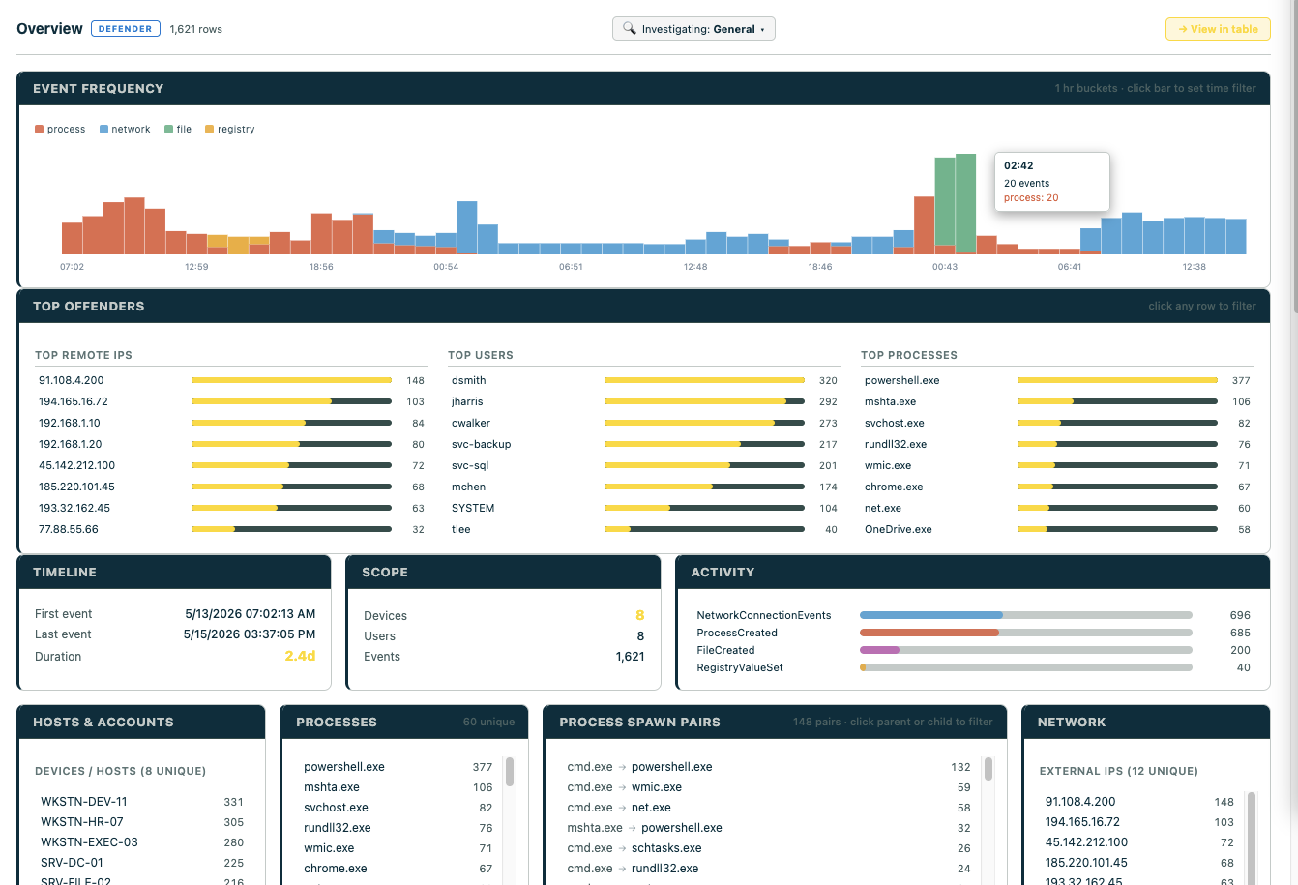Screen dimensions: 1298x885
Task: Toggle the file legend swatch
Action: pos(168,129)
